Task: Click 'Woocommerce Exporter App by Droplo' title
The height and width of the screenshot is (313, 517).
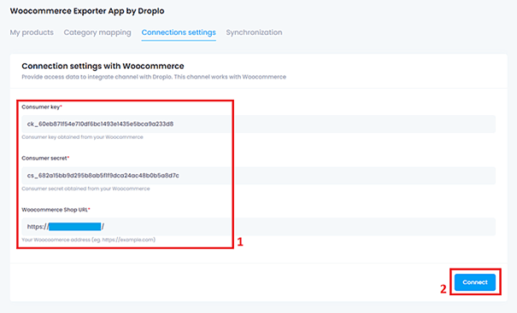Action: [87, 11]
